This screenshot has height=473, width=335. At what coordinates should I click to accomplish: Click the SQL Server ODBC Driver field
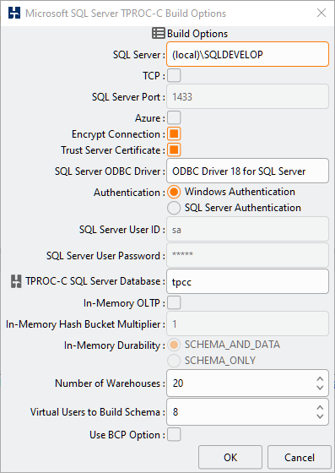click(x=247, y=171)
